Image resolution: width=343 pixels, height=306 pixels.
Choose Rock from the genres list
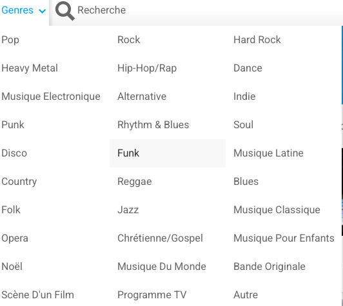[x=129, y=40]
